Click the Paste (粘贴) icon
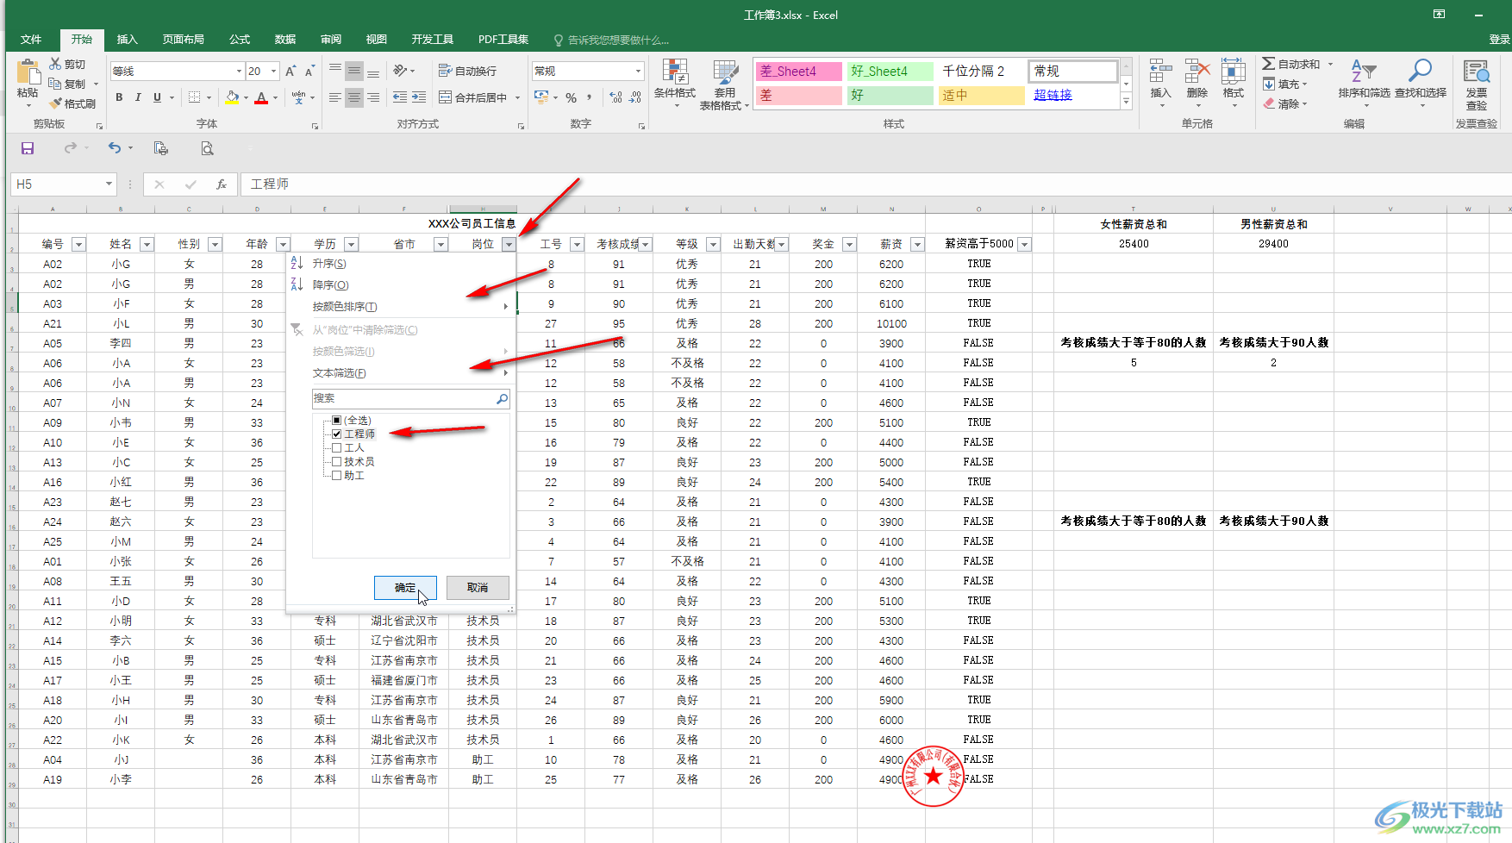The image size is (1512, 843). (28, 73)
